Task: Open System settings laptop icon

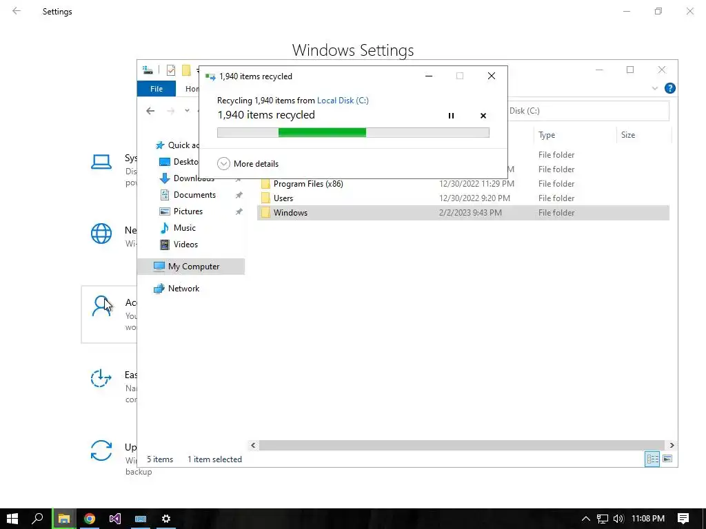Action: [x=101, y=162]
